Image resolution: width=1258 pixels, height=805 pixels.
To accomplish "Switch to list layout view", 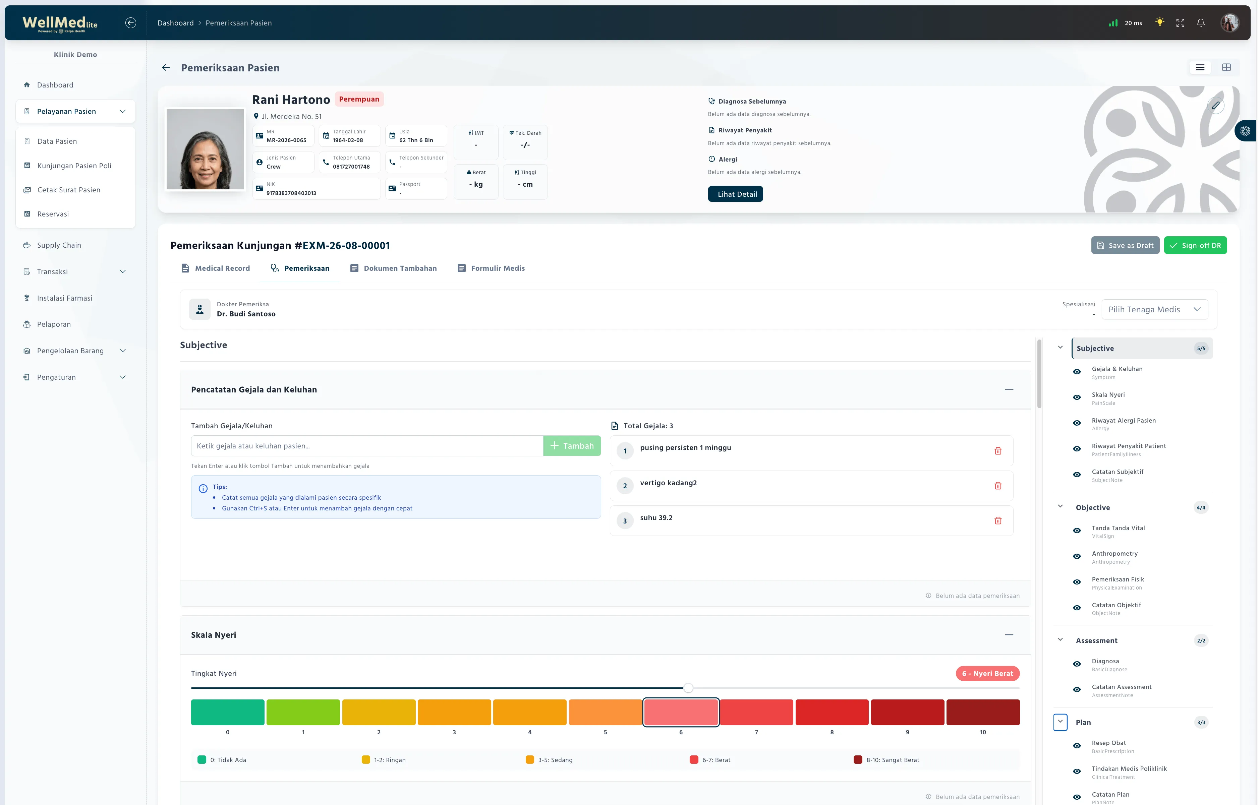I will (x=1200, y=67).
